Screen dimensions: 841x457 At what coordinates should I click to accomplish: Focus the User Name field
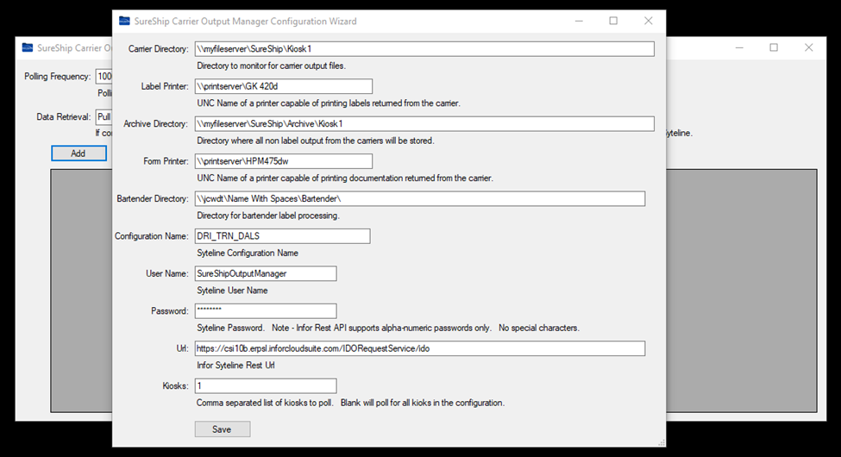coord(266,273)
